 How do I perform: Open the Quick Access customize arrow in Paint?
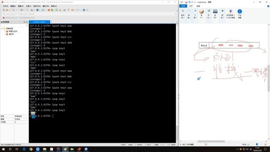pyautogui.click(x=195, y=2)
